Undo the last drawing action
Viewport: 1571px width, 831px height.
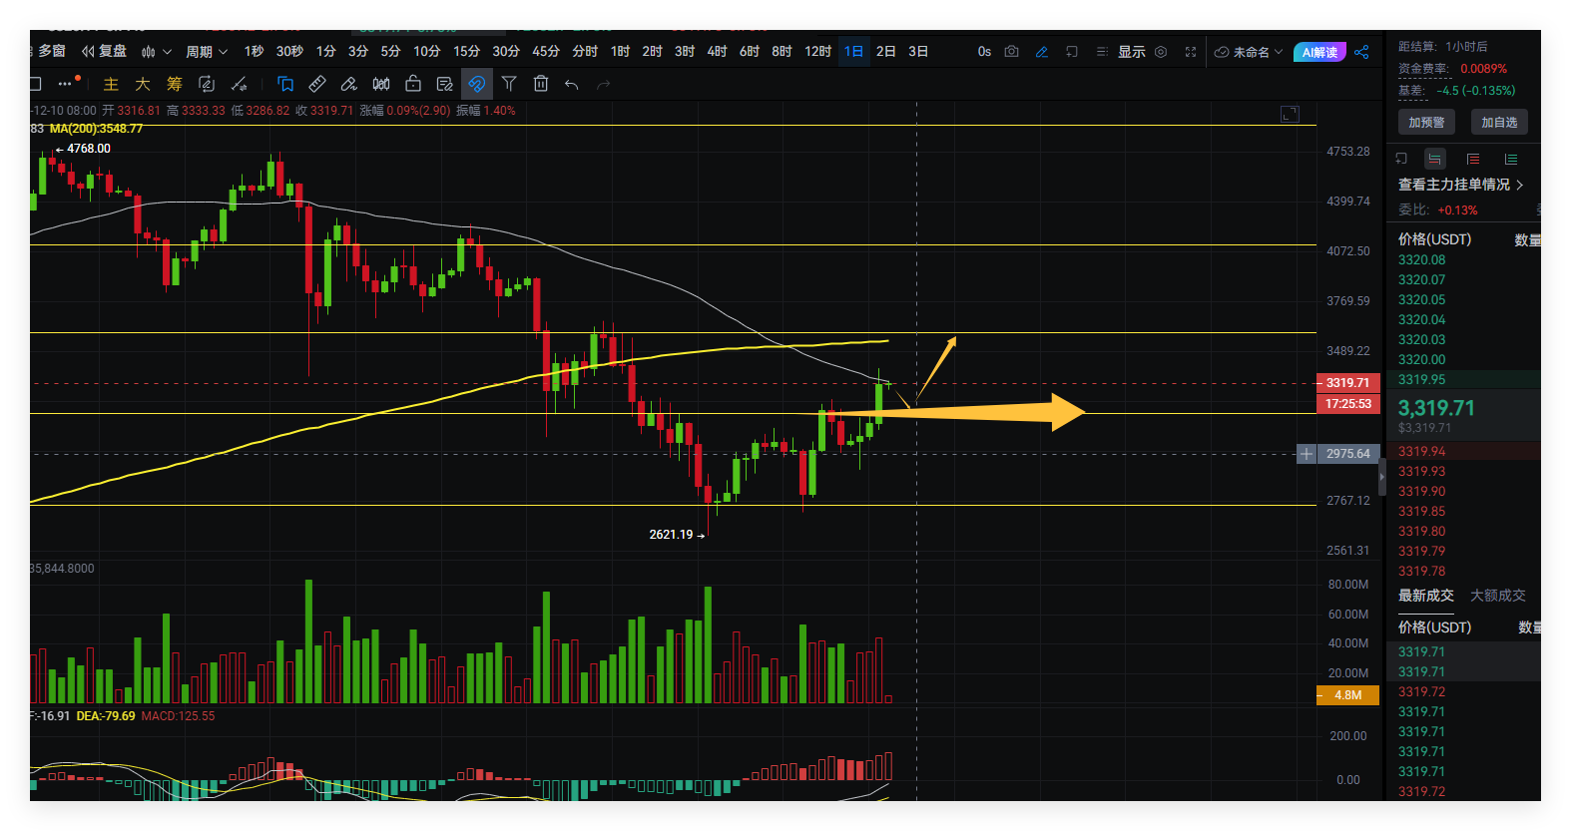point(572,84)
